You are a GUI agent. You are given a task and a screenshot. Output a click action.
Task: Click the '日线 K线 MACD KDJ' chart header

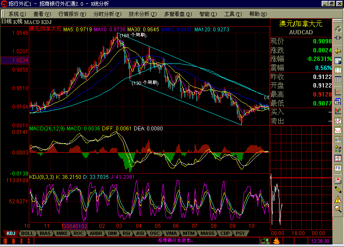pos(26,22)
